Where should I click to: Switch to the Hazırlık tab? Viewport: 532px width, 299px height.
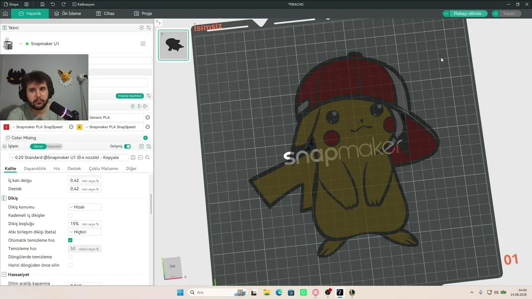pyautogui.click(x=29, y=14)
